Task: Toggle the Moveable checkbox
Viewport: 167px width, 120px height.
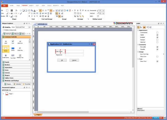Action: point(157,47)
